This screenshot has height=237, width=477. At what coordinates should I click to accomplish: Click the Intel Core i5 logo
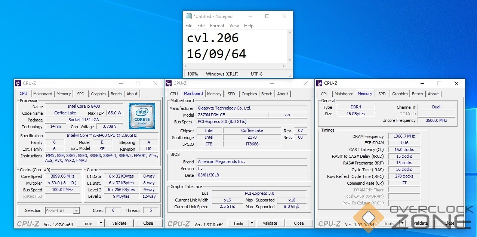point(142,116)
